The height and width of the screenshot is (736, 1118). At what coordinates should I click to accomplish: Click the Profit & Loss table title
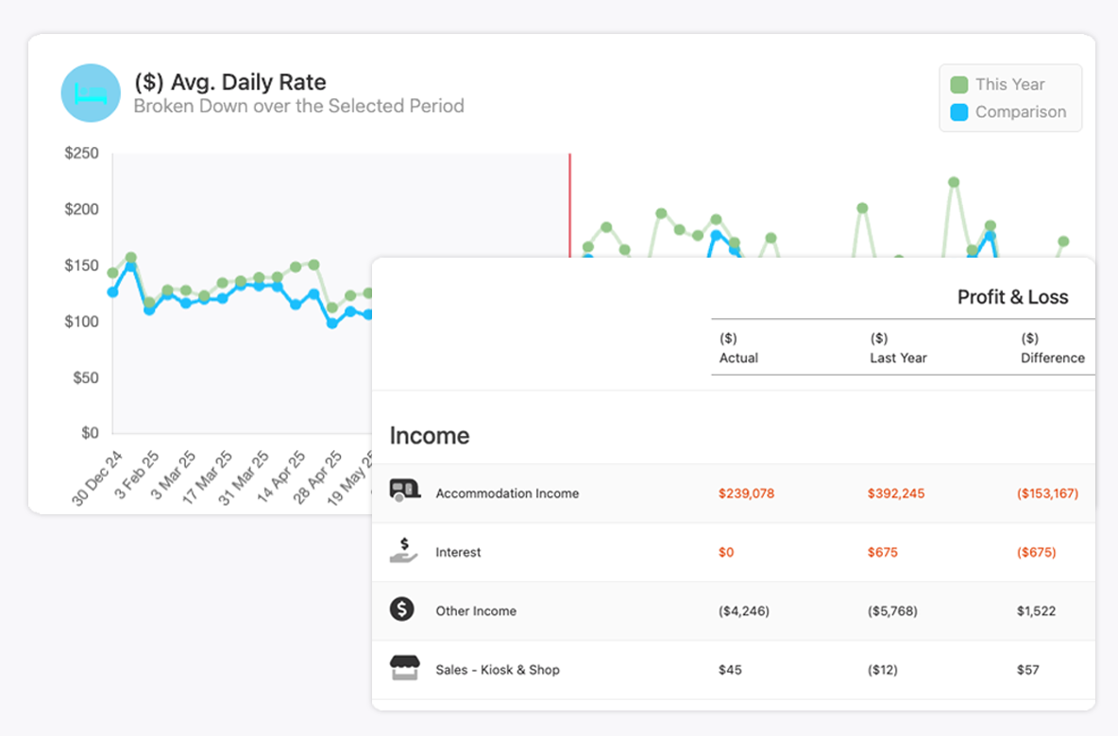click(x=1012, y=297)
